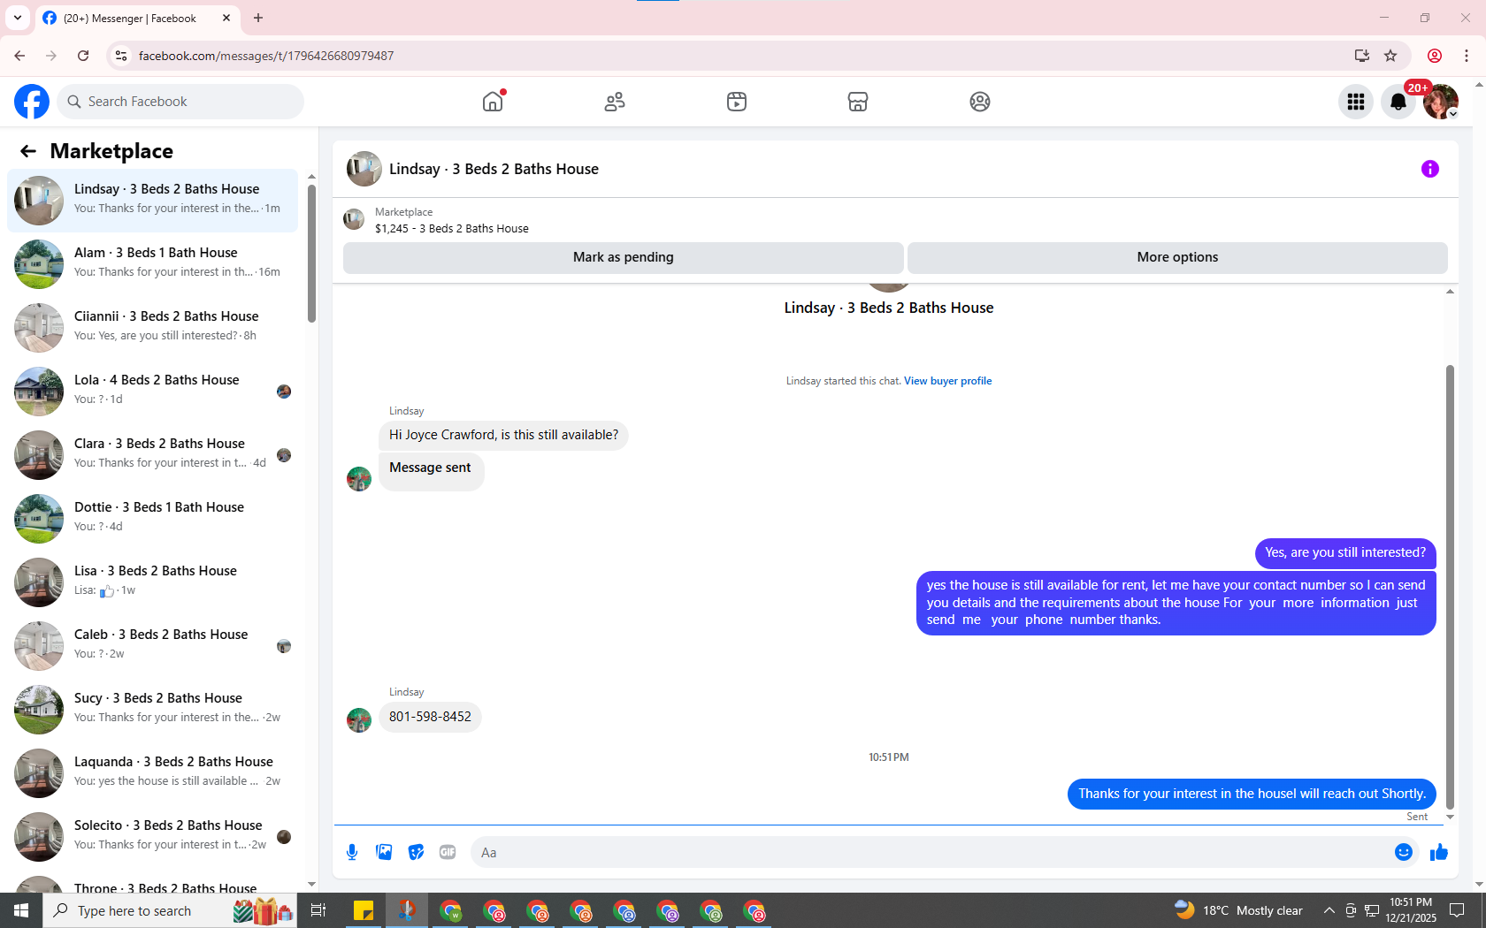Screen dimensions: 1486x928
Task: Open the Marketplace storefront icon
Action: coord(858,102)
